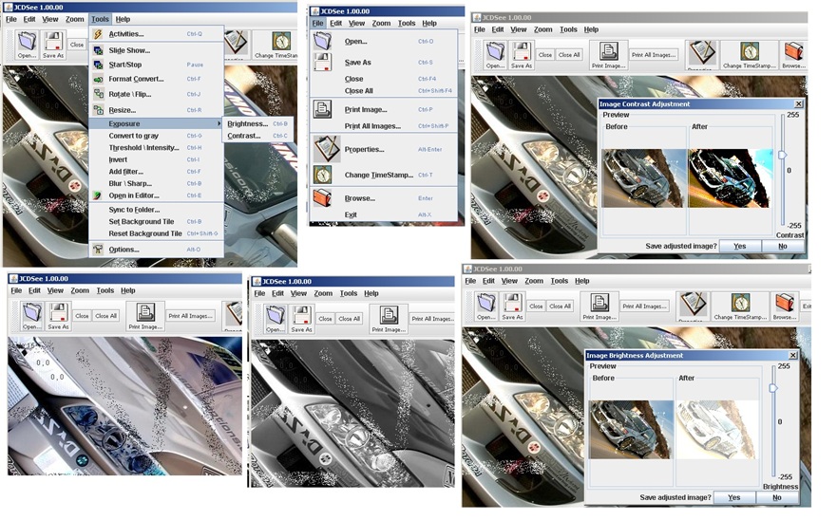This screenshot has height=520, width=837.
Task: Click Close All button in Contrast window toolbar
Action: pos(569,54)
